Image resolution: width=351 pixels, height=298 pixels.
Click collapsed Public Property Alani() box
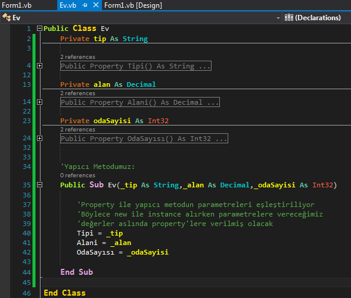[140, 102]
